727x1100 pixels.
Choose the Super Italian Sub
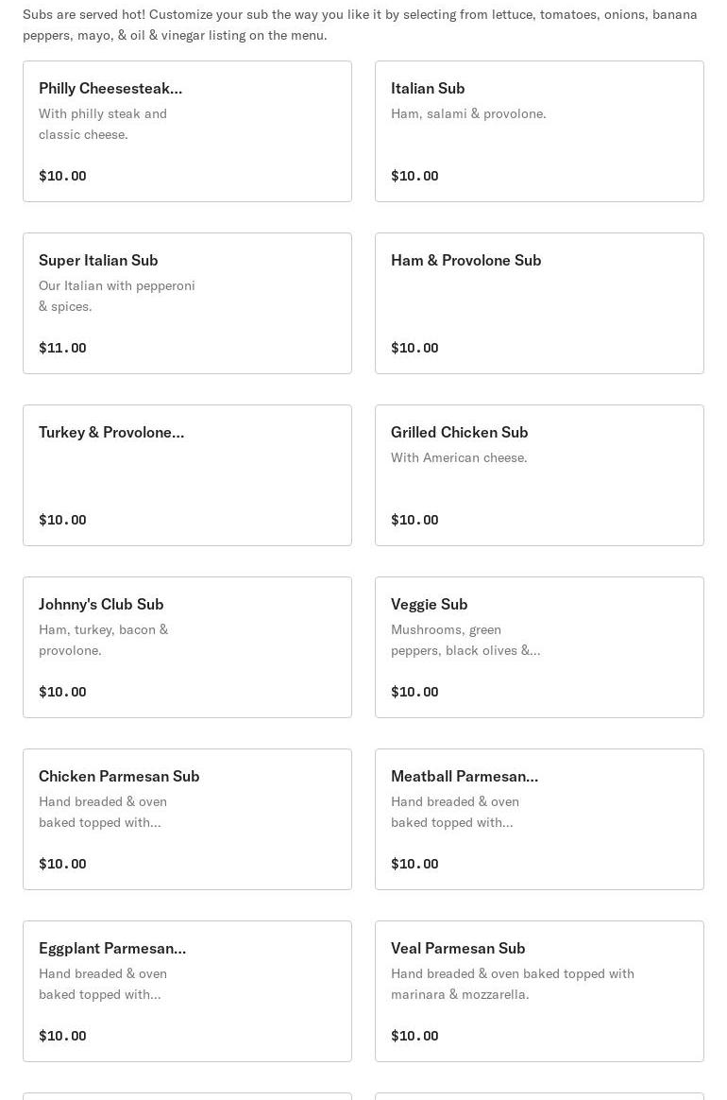[x=187, y=303]
